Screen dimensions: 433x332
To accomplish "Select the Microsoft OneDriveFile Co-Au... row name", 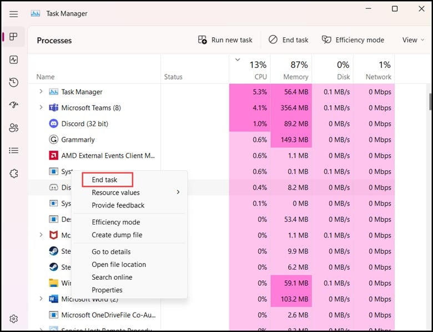I will pos(108,315).
